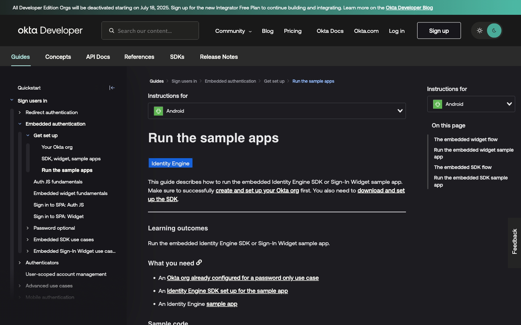This screenshot has width=521, height=325.
Task: Jump to Run the embedded widget sample app
Action: (474, 153)
